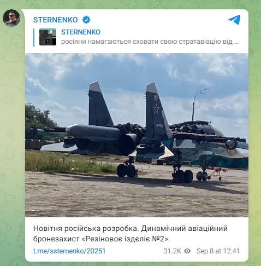261x266 pixels.
Task: Click the ladder beneath the left jet
Action: (92, 162)
